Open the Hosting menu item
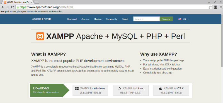 98,19
